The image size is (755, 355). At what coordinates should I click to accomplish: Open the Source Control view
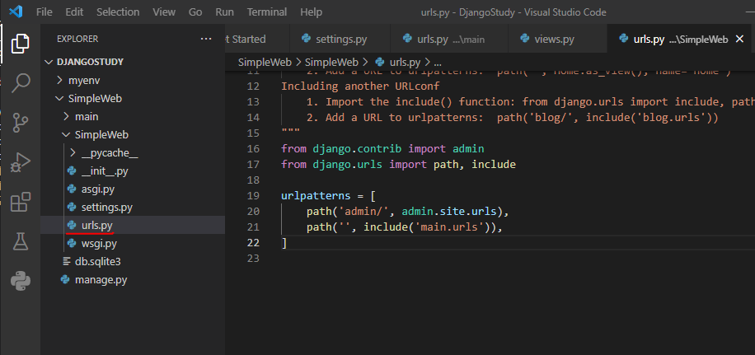pos(21,122)
